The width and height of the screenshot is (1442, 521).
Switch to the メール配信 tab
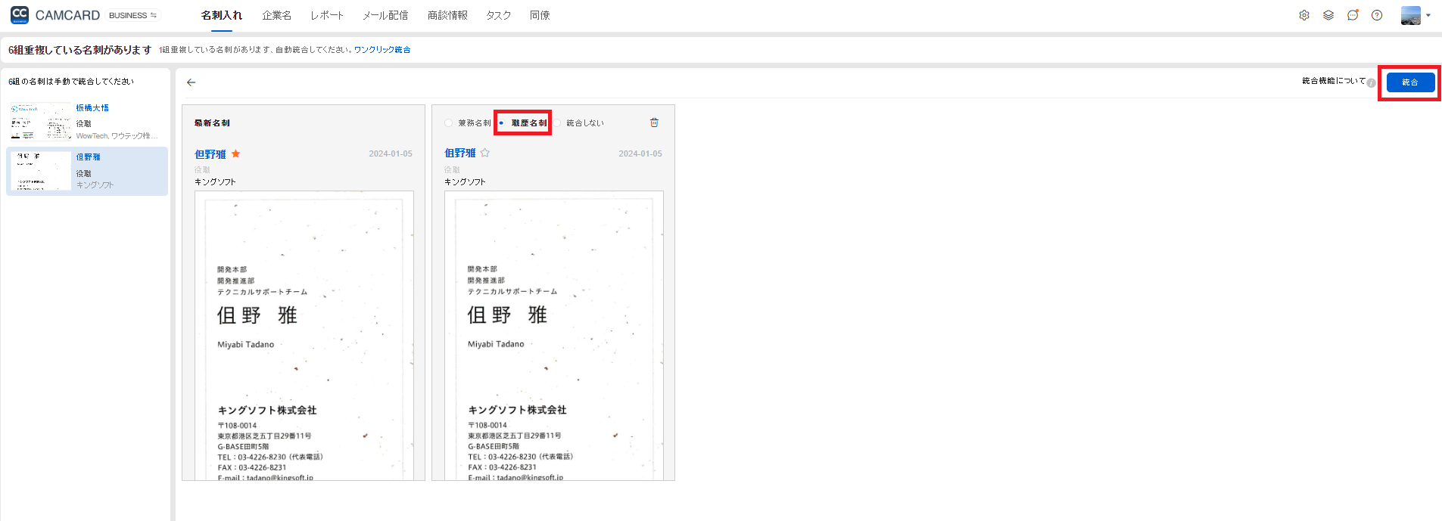(x=385, y=15)
